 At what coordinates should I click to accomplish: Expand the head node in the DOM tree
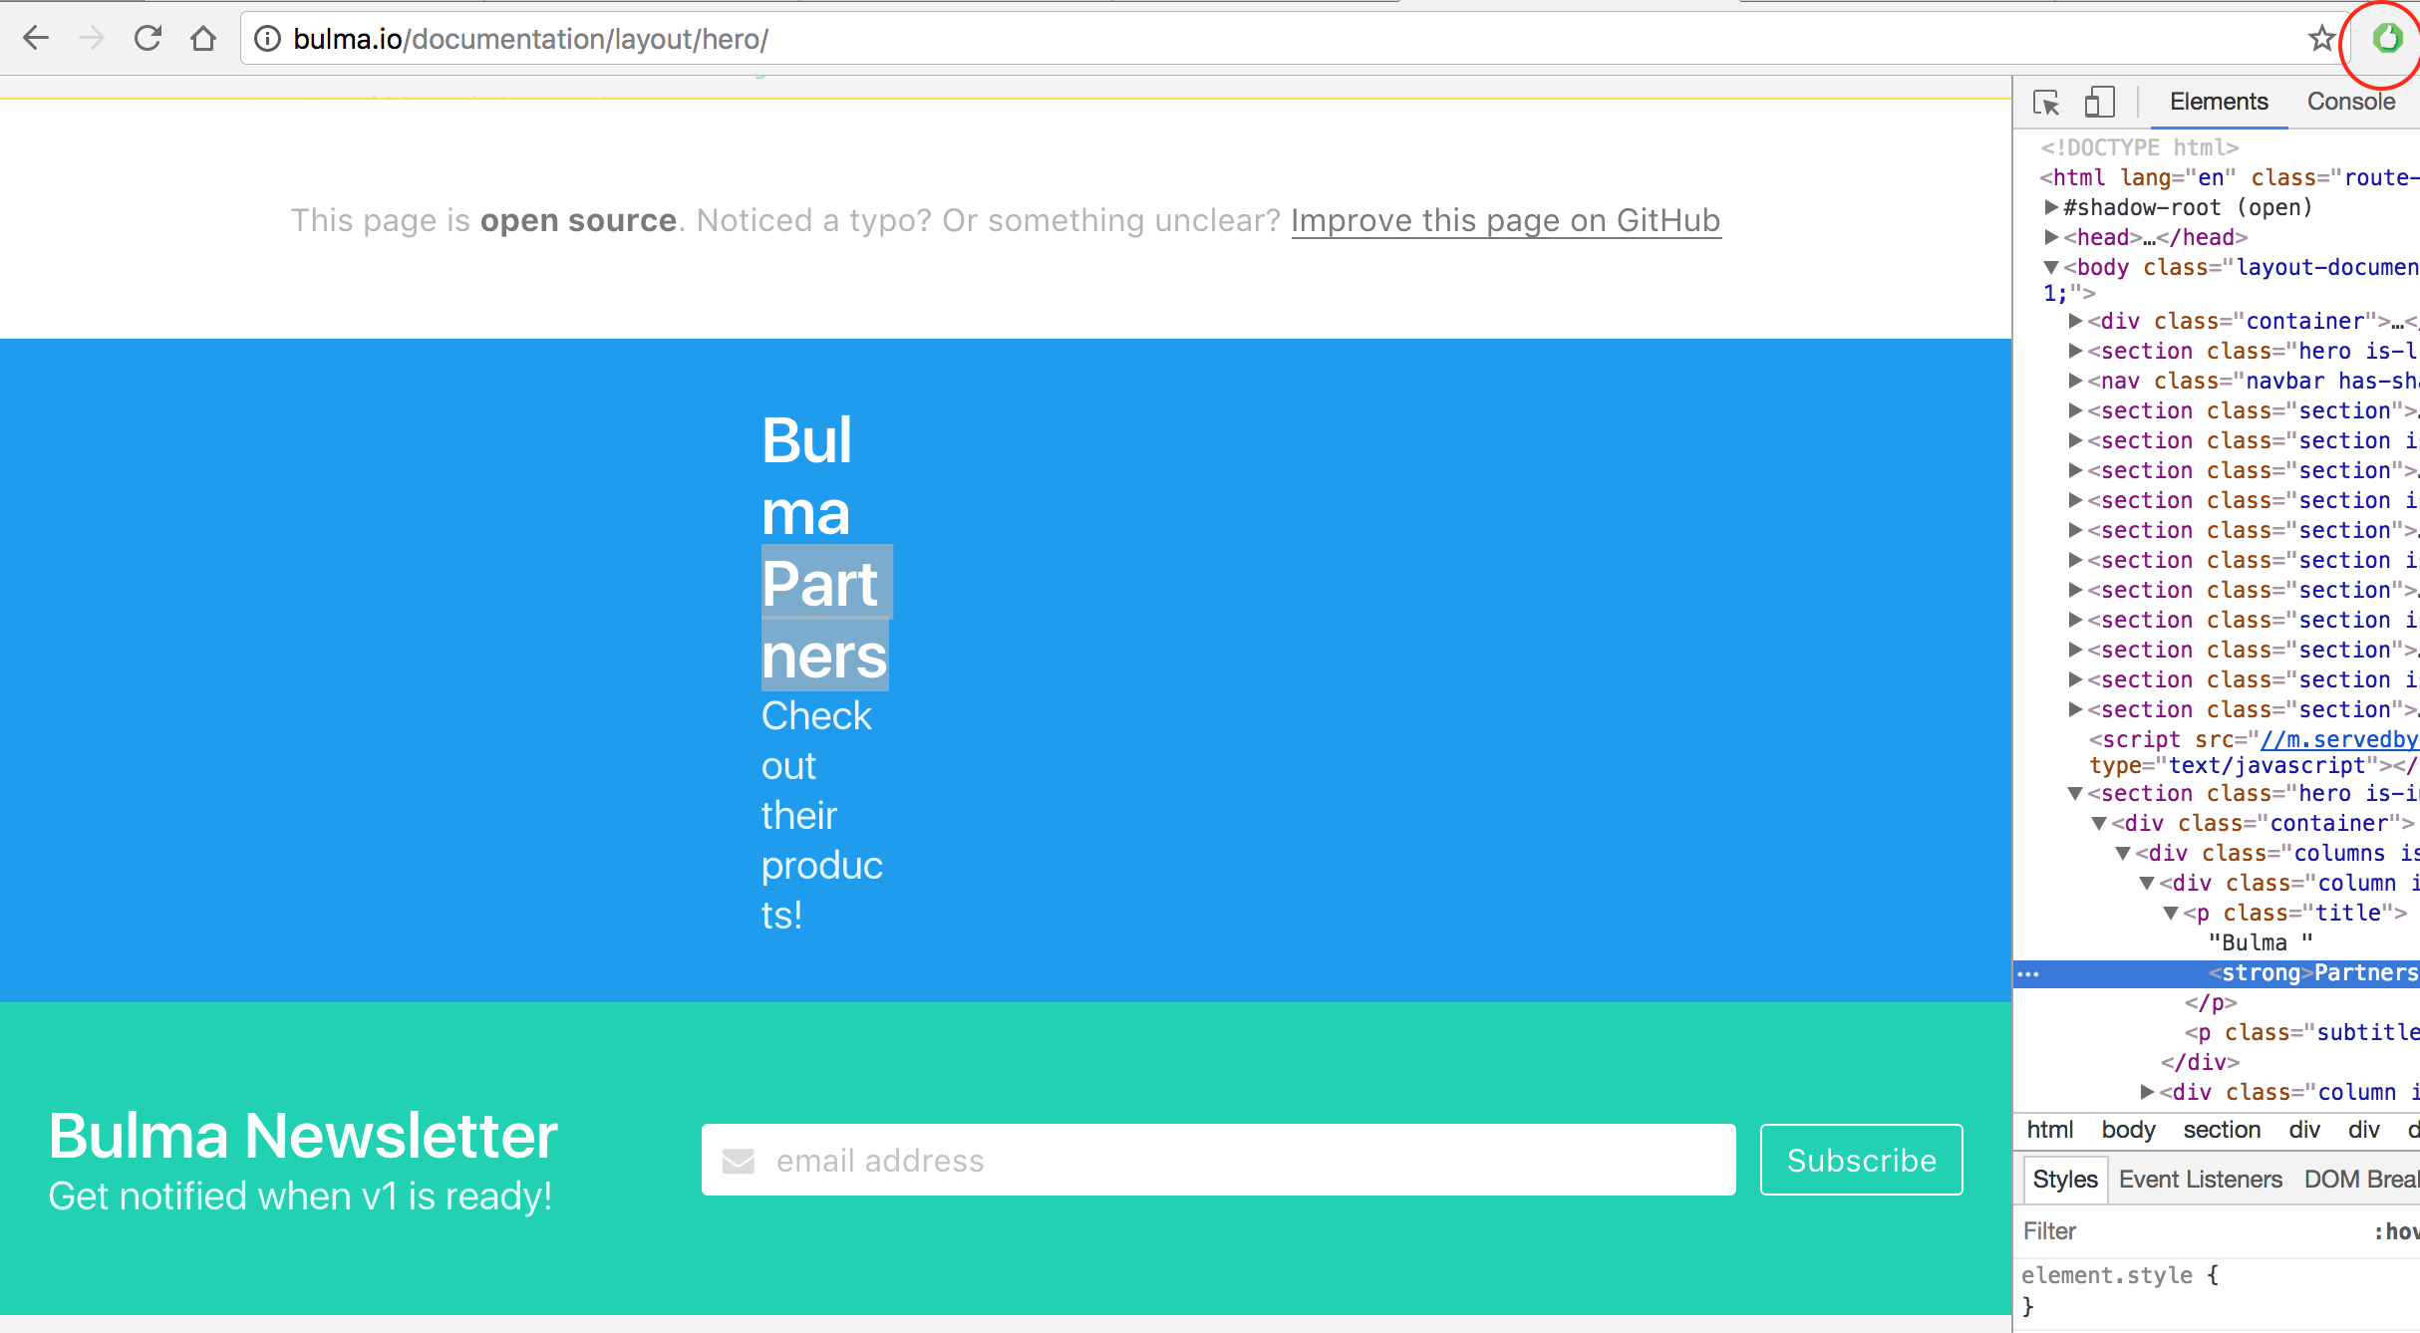pos(2052,237)
